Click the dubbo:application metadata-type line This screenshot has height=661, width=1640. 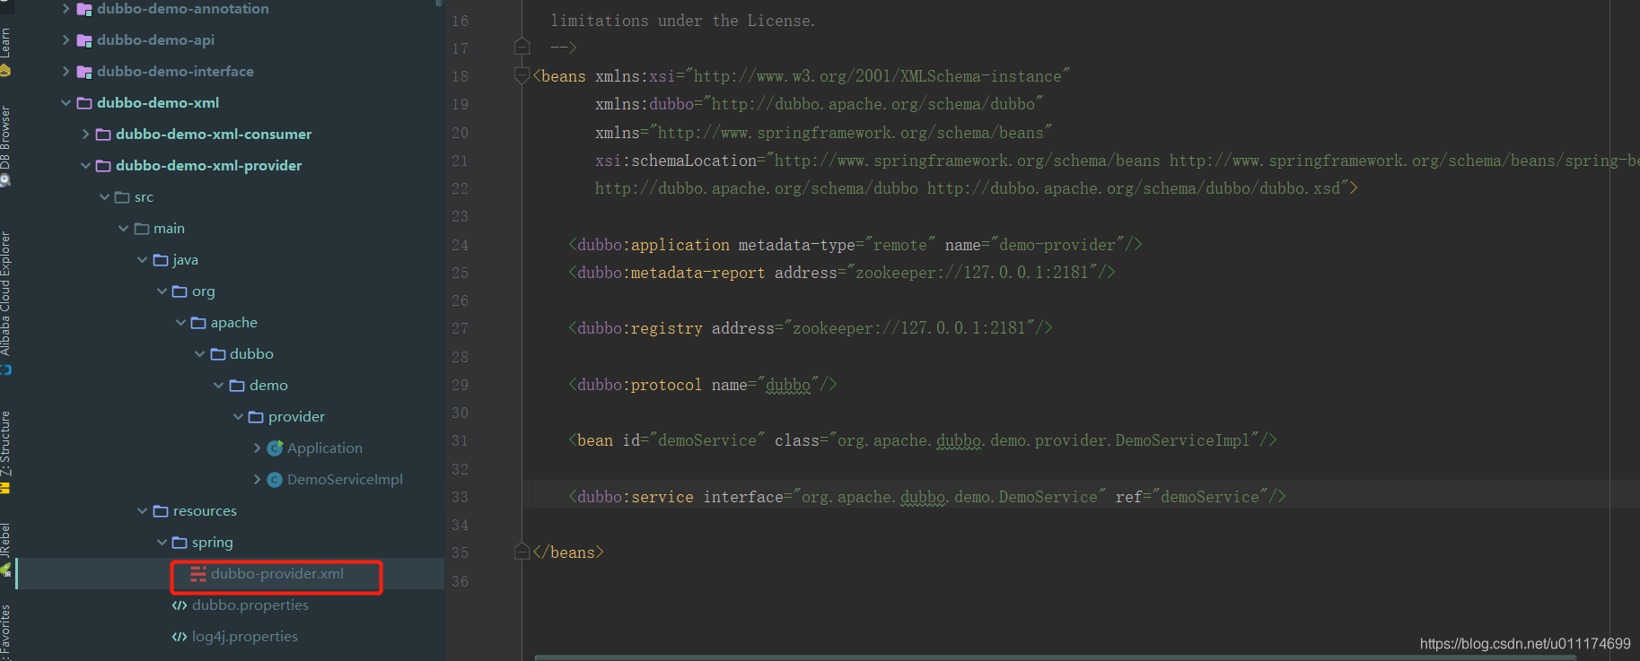(x=855, y=245)
